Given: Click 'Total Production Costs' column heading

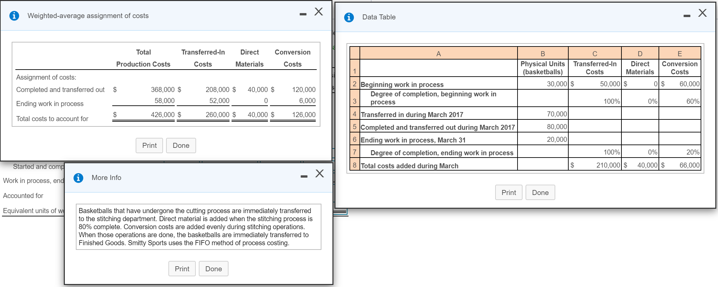Looking at the screenshot, I should pyautogui.click(x=143, y=58).
